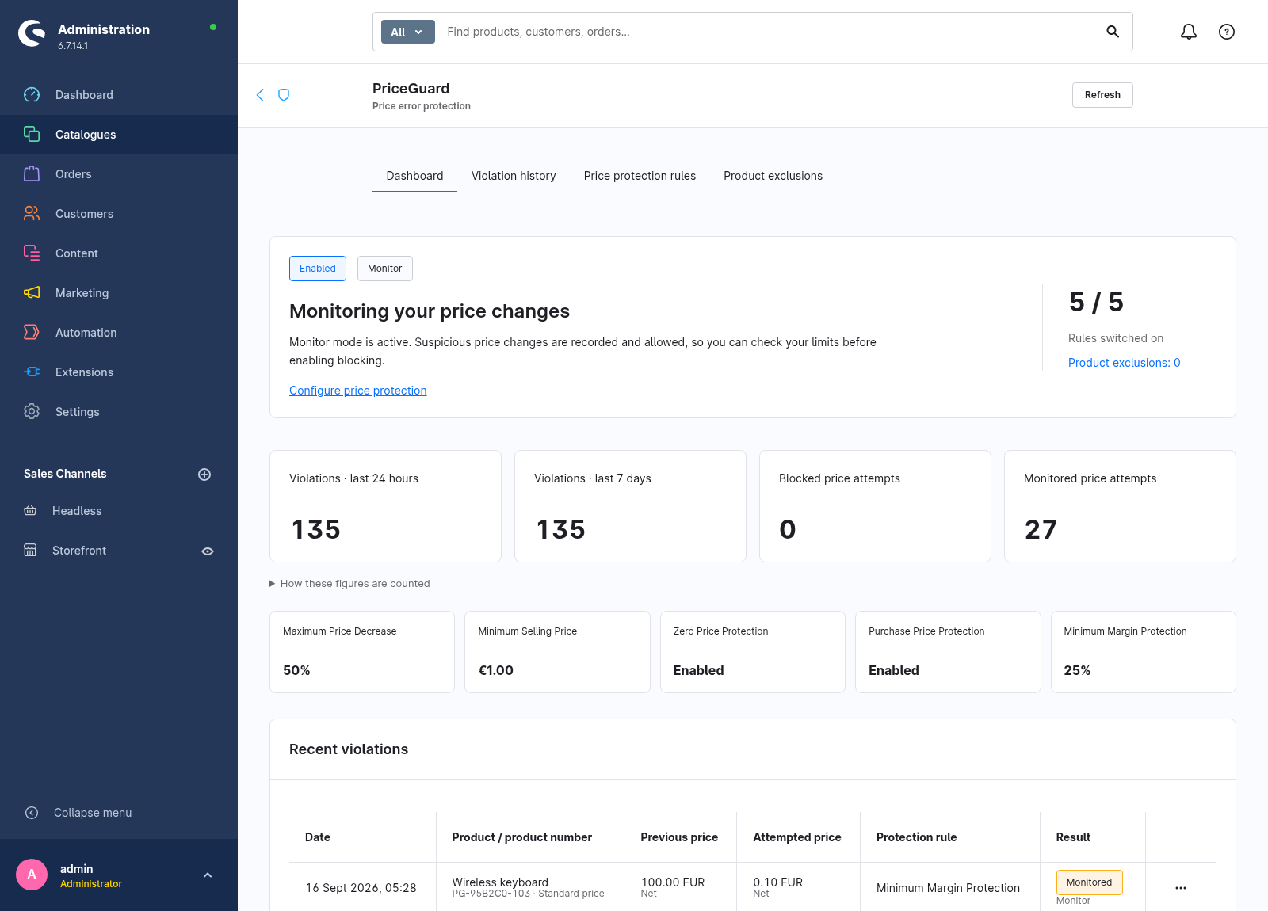Click the 16 Sept 2026, 05:28 date cell
The width and height of the screenshot is (1268, 911).
[361, 888]
